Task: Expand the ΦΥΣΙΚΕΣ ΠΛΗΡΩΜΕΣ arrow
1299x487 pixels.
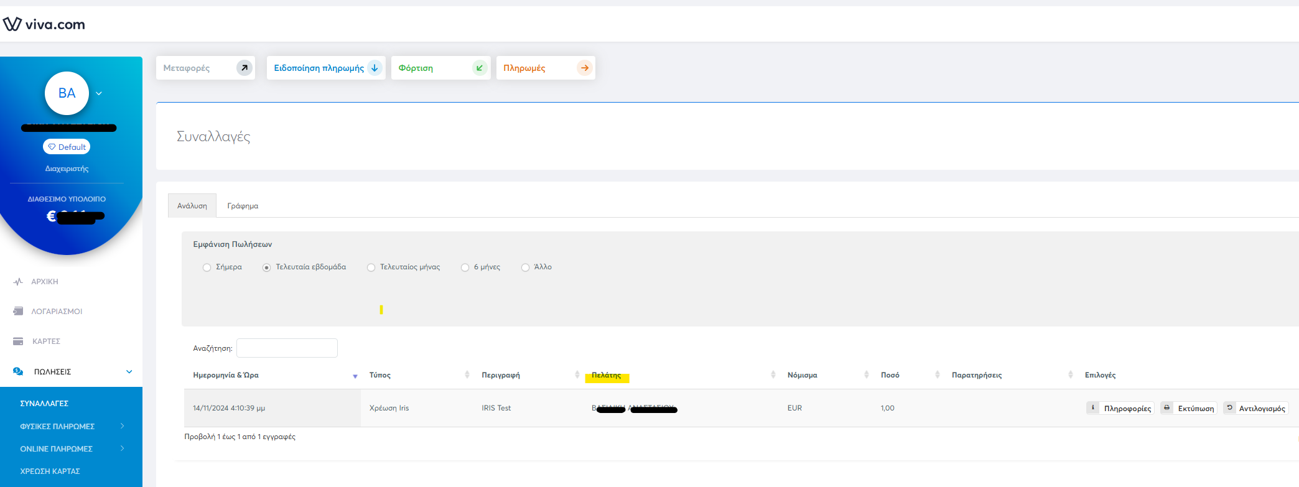Action: tap(123, 426)
